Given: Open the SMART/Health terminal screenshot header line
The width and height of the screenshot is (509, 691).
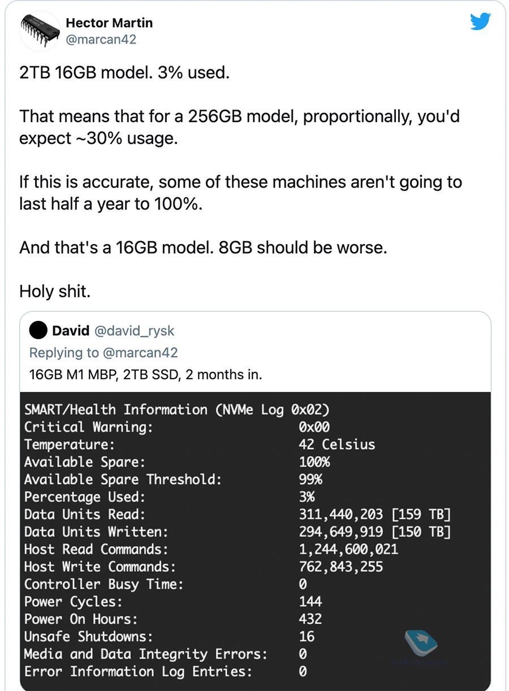Looking at the screenshot, I should coord(176,410).
